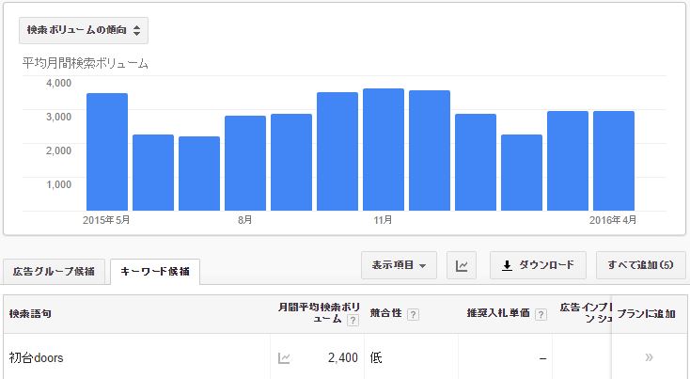Add 初台doors to plan with double-arrow icon

(649, 357)
